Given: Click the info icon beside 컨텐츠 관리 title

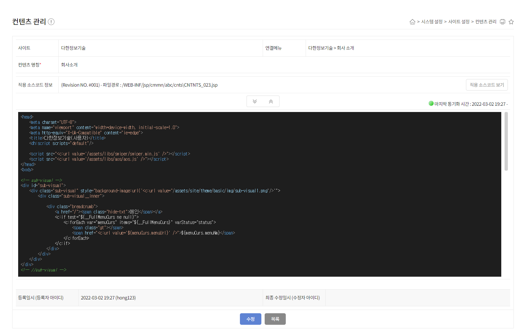Looking at the screenshot, I should pyautogui.click(x=51, y=22).
